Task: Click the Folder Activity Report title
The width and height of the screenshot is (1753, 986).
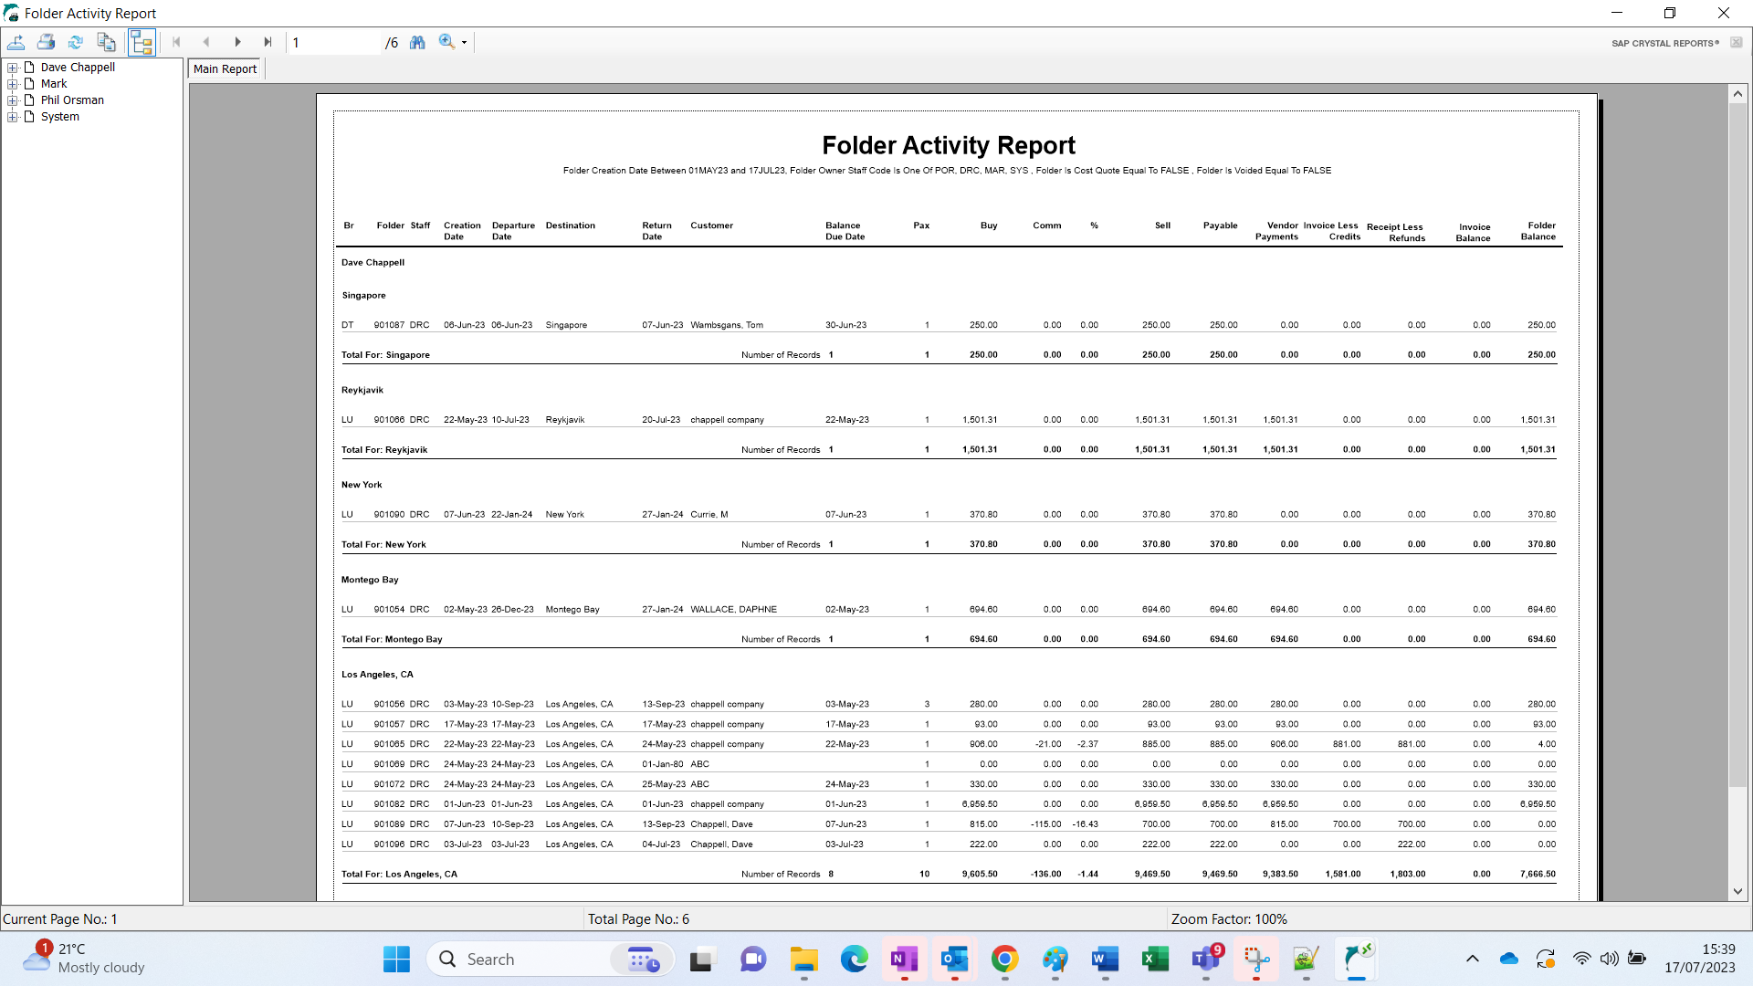Action: click(x=949, y=145)
